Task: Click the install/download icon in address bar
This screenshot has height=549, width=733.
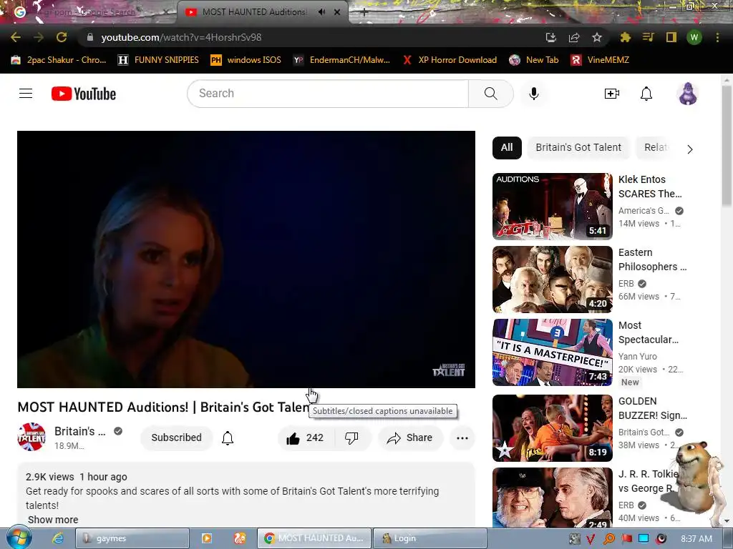Action: [x=550, y=37]
